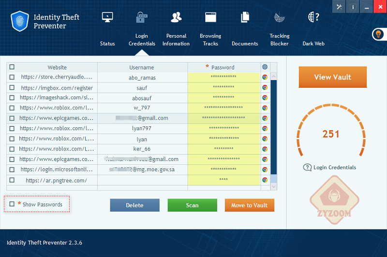Click the Move to Vault button

point(250,205)
